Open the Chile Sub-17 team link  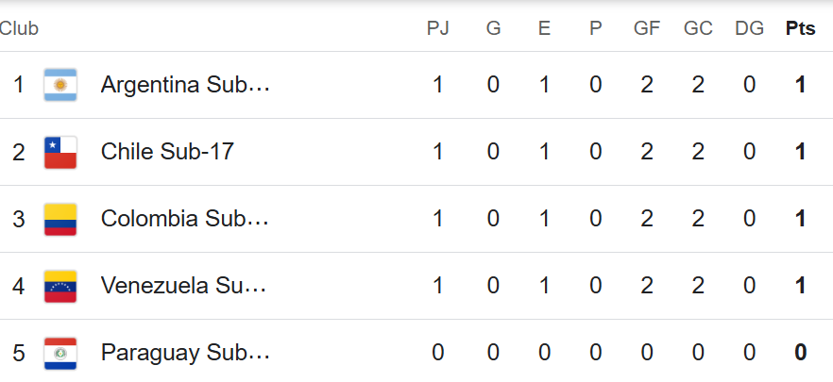pyautogui.click(x=167, y=152)
